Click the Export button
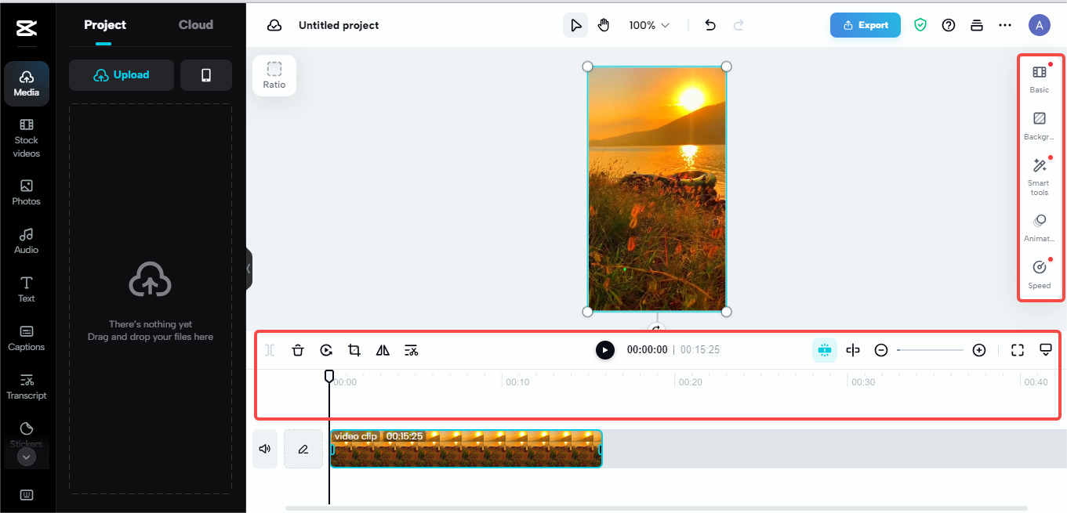Screen dimensions: 1067x513 tap(866, 25)
